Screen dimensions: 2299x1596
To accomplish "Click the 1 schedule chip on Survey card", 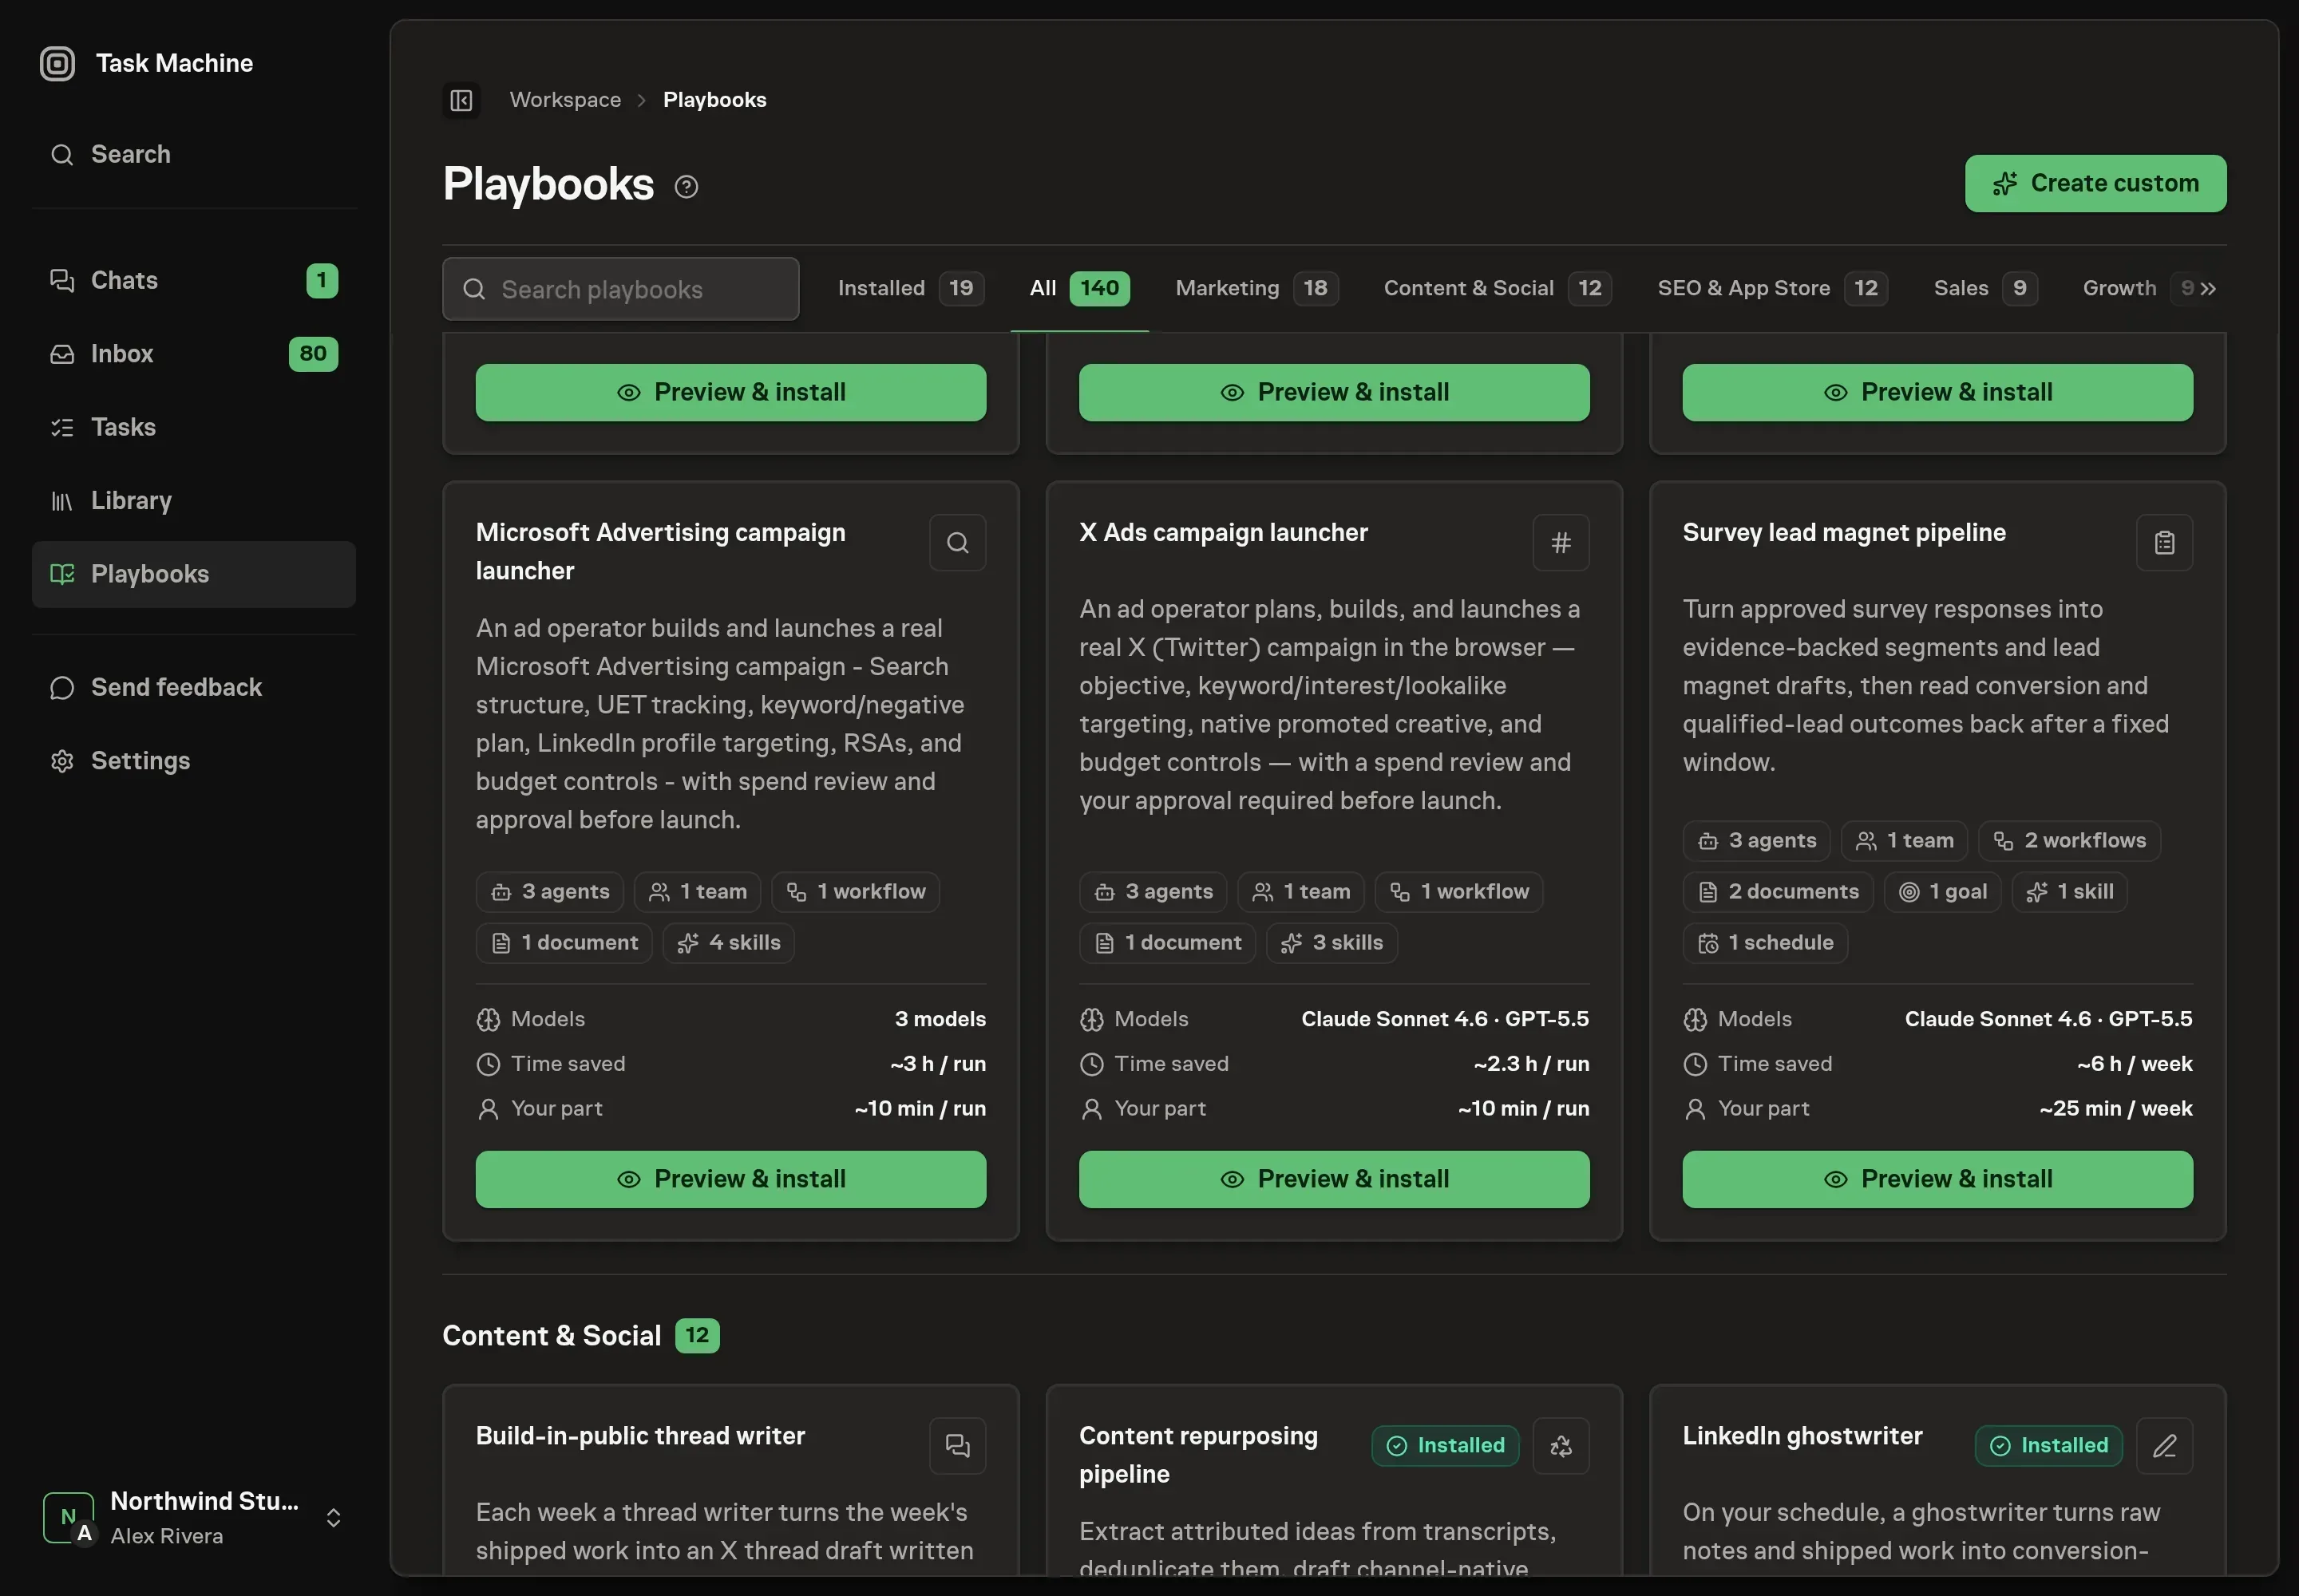I will click(x=1765, y=943).
